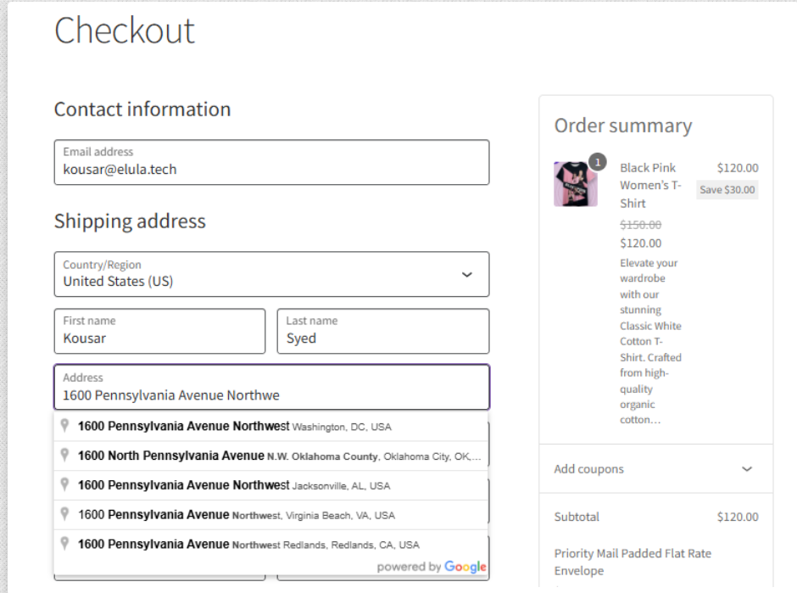Click into the Last name field

coord(383,331)
